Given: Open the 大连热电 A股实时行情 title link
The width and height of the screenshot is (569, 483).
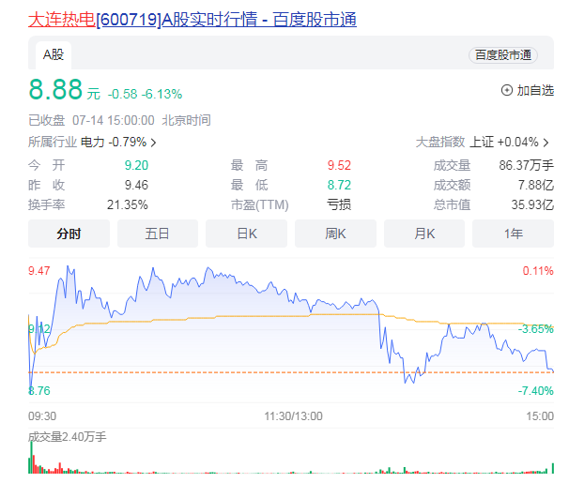Looking at the screenshot, I should point(192,19).
